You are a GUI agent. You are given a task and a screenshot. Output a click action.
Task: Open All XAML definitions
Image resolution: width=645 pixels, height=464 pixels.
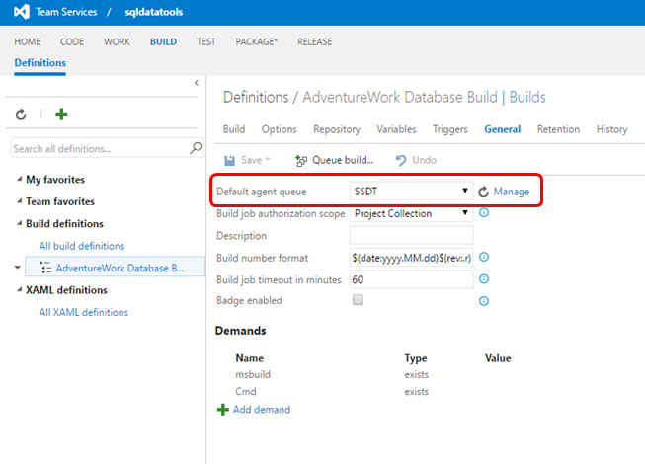(x=84, y=312)
